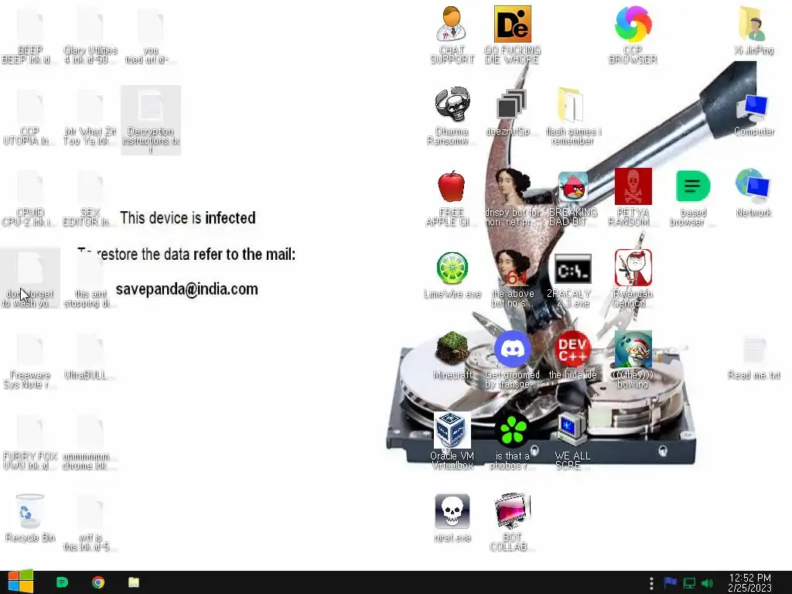This screenshot has width=792, height=594.
Task: Select 'the above but no s...' 64 icon
Action: [x=512, y=280]
